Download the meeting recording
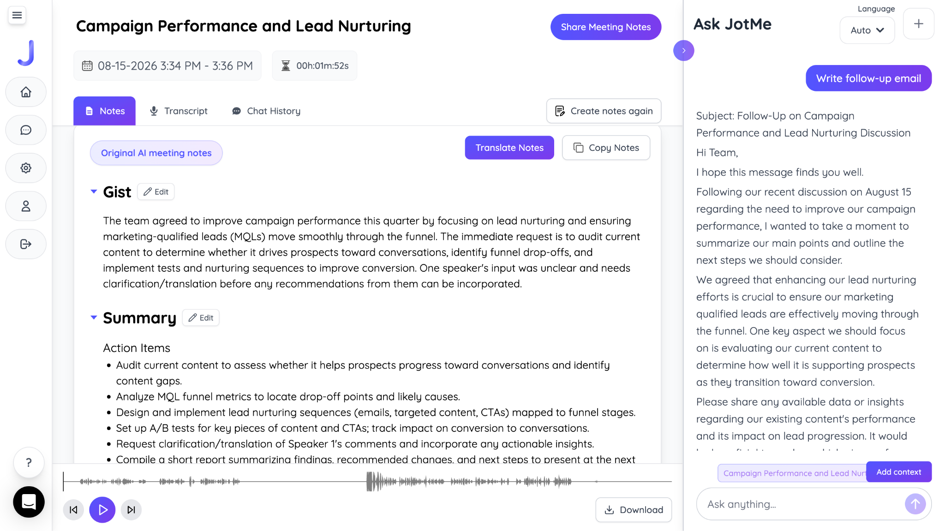 tap(634, 510)
